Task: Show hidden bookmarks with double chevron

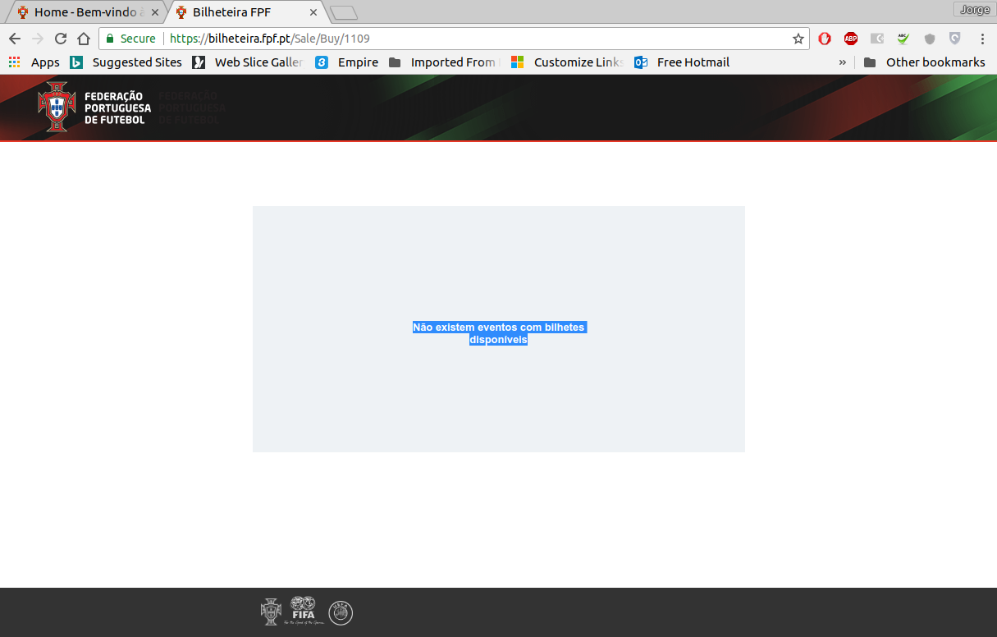Action: (x=842, y=62)
